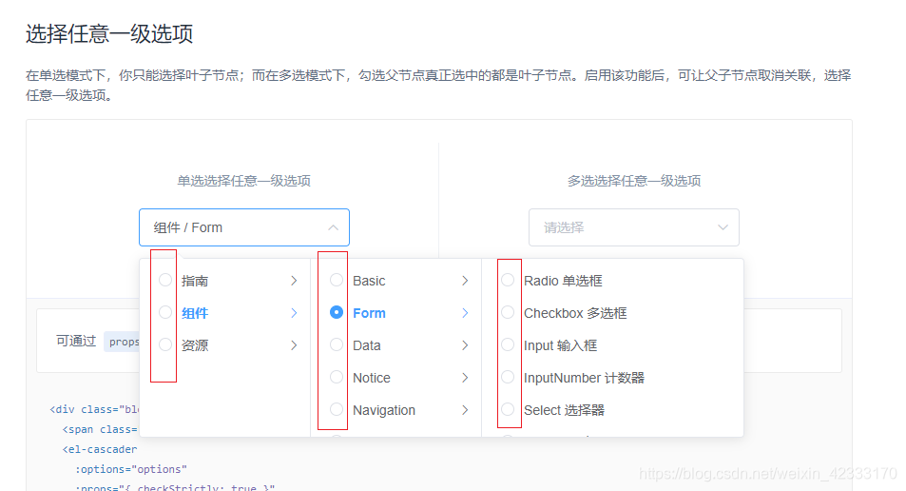906x491 pixels.
Task: Select the Data radio button
Action: (337, 344)
